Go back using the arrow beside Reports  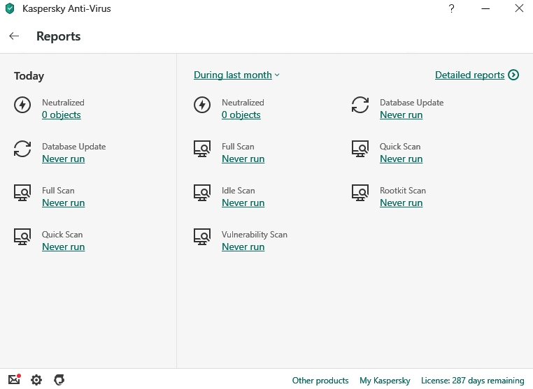14,36
